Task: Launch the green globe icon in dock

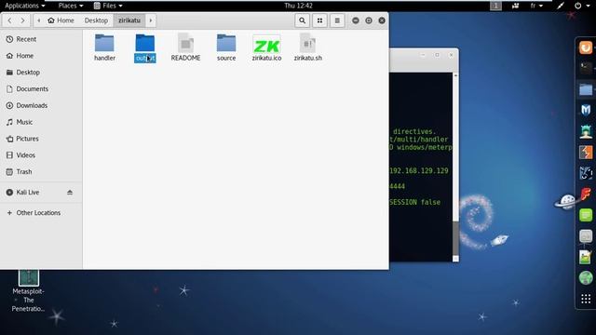Action: click(x=586, y=278)
